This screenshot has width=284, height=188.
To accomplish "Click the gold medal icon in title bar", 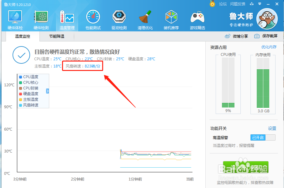I will [212, 4].
